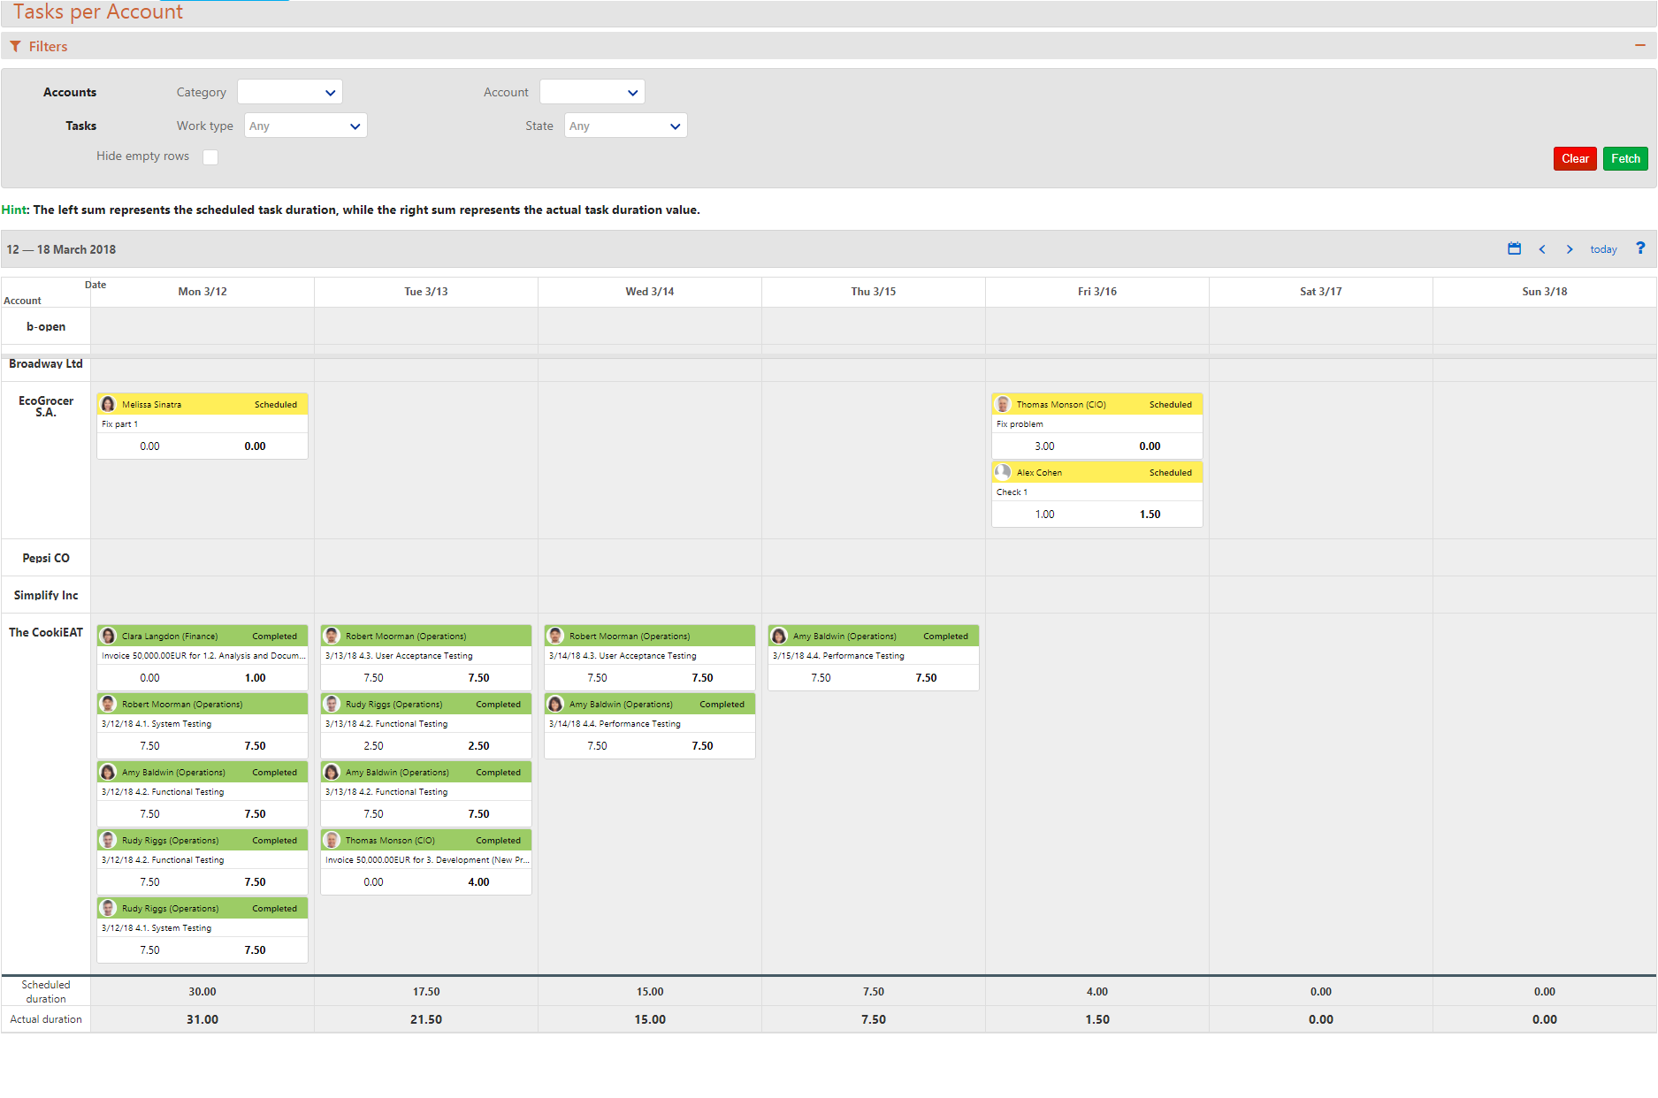Advance to next week using the right chevron
Viewport: 1658px width, 1098px height.
click(1570, 249)
